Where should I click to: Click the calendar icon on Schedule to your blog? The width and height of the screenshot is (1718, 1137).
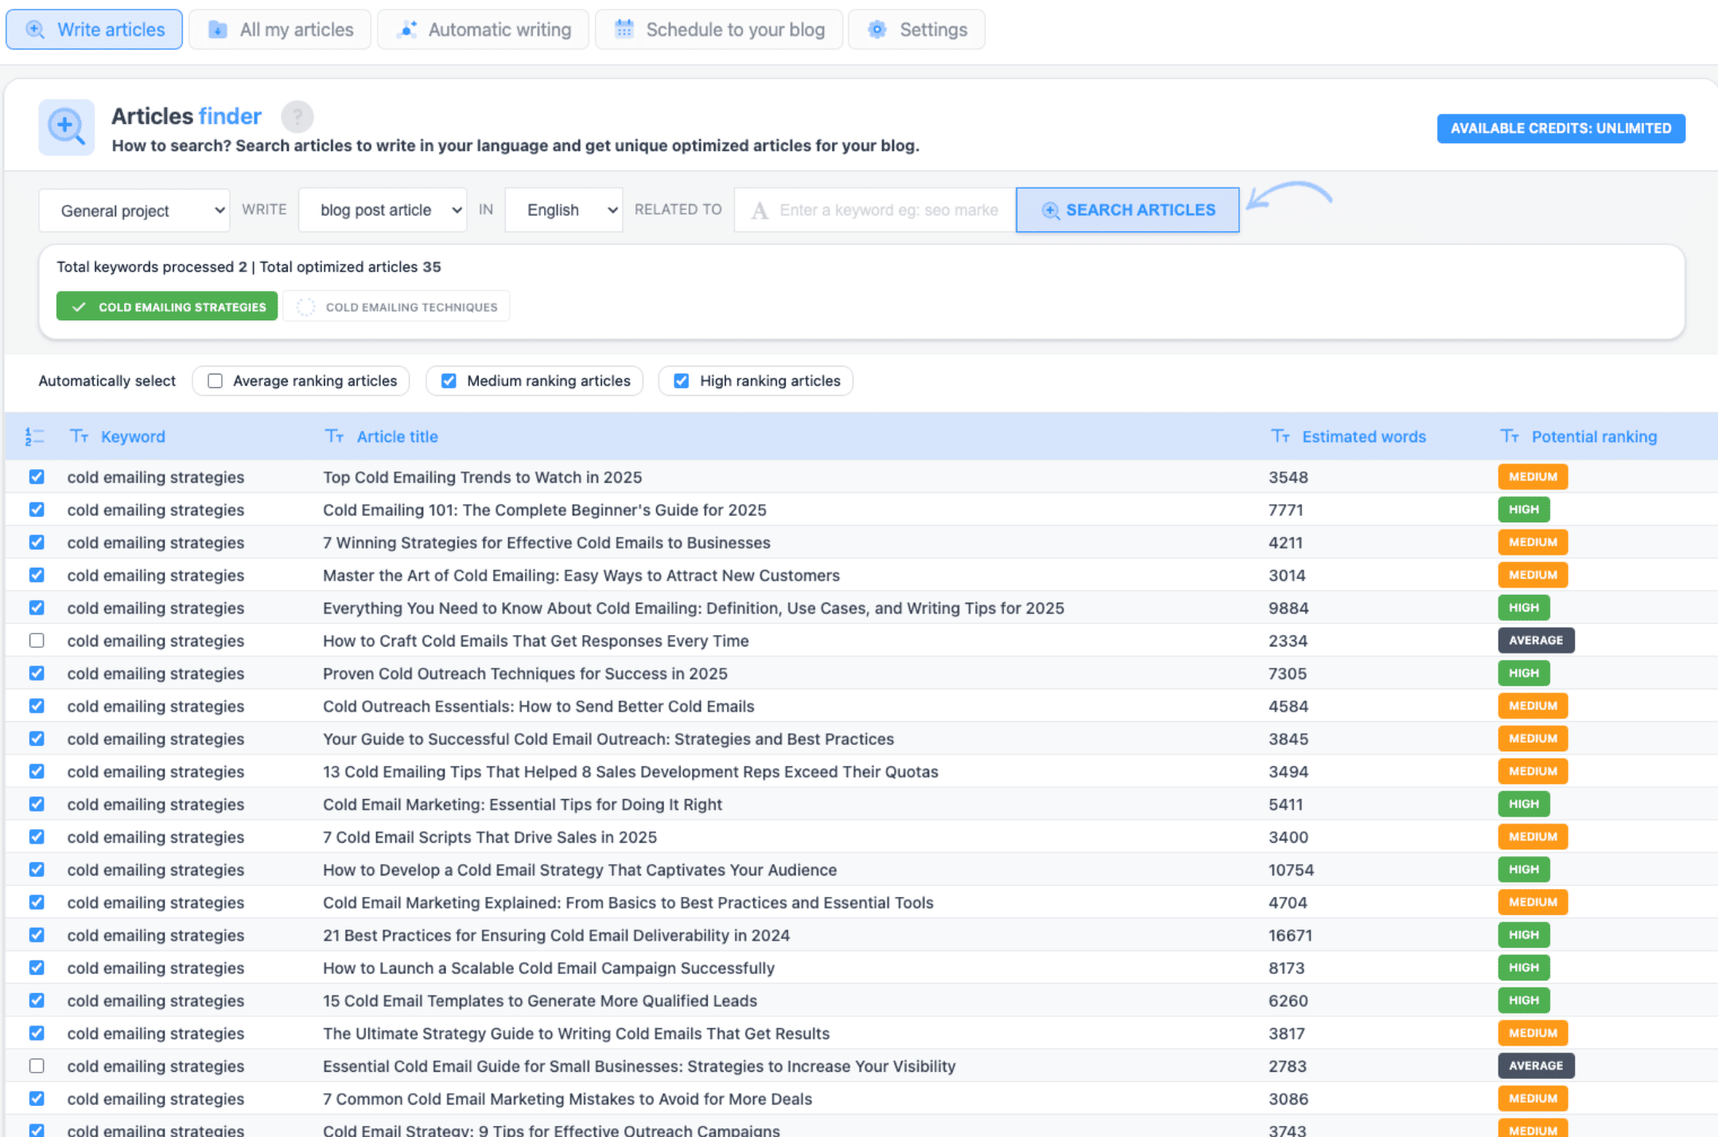tap(624, 29)
